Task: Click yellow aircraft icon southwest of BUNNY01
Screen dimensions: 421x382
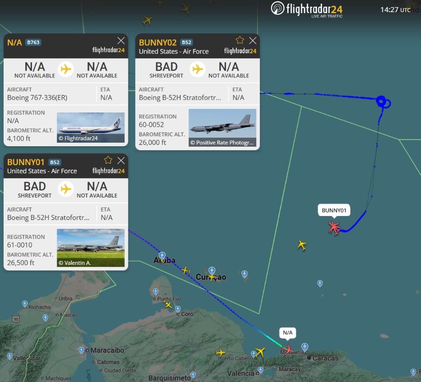Action: [x=302, y=245]
